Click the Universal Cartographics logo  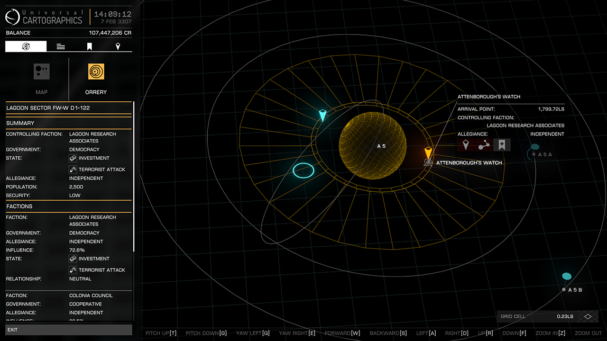[13, 18]
